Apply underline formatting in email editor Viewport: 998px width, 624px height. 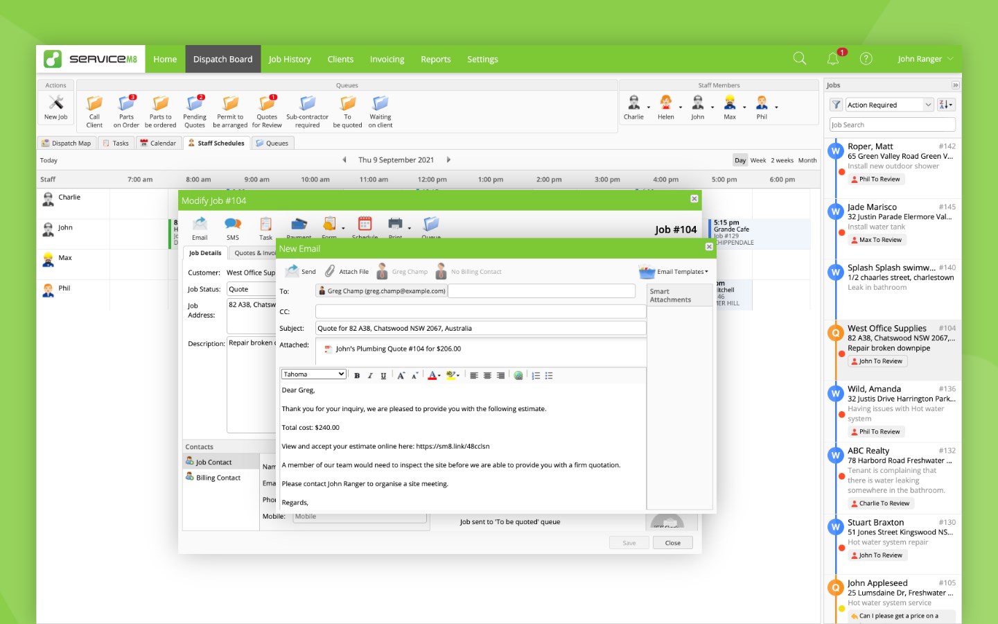[x=383, y=376]
